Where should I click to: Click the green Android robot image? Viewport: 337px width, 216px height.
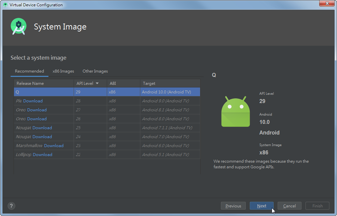pos(236,112)
